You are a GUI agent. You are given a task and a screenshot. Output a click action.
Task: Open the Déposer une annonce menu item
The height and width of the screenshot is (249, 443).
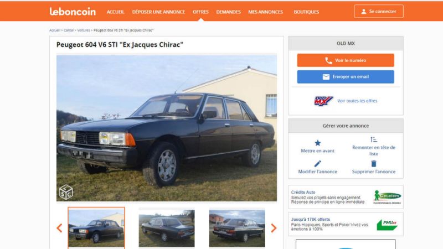(x=158, y=12)
